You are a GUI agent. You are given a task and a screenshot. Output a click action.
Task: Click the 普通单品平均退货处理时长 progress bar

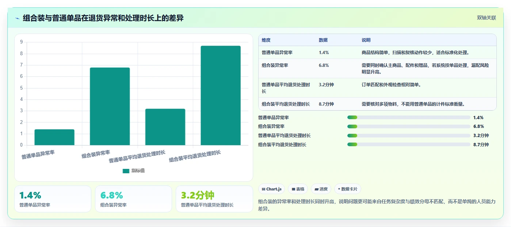tap(409, 136)
